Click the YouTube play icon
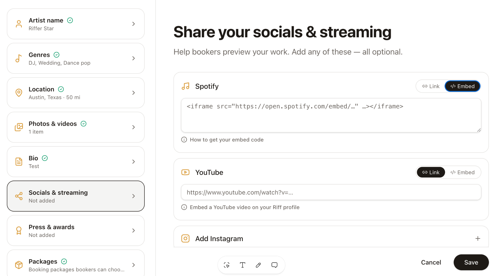The image size is (498, 276). 185,172
